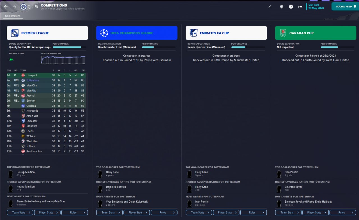Go forward with the right arrow
This screenshot has height=220, width=359.
[14, 6]
